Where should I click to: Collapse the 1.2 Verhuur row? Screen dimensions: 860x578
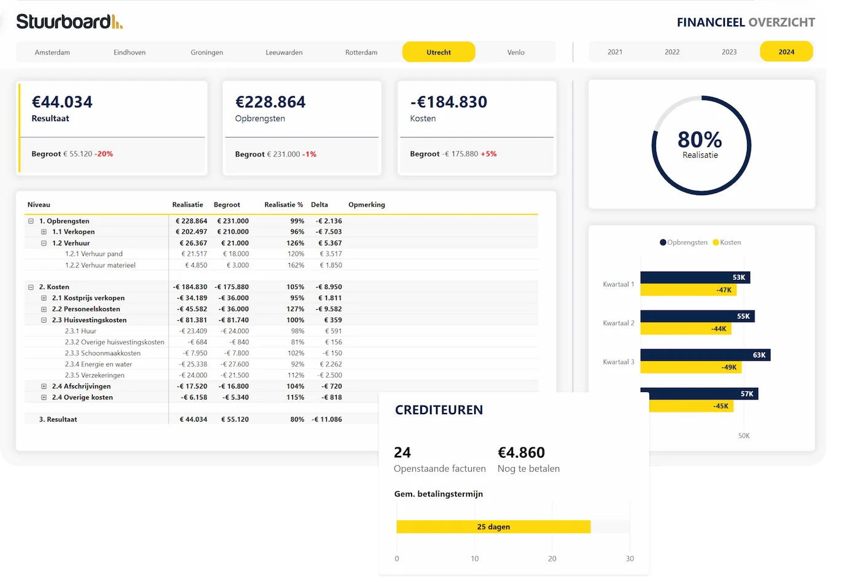click(x=44, y=243)
